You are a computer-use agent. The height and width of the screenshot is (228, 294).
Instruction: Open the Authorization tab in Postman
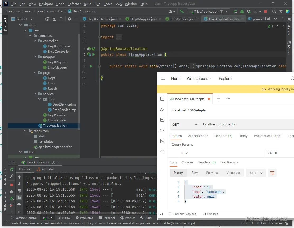(x=198, y=136)
